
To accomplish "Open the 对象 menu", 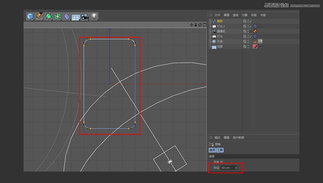I will pos(245,15).
